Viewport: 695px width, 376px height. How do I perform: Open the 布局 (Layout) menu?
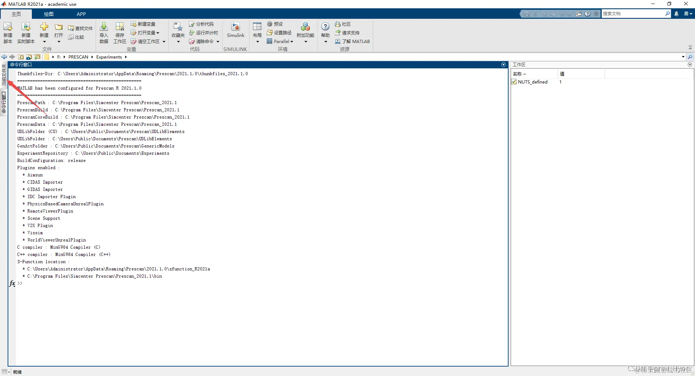click(257, 33)
